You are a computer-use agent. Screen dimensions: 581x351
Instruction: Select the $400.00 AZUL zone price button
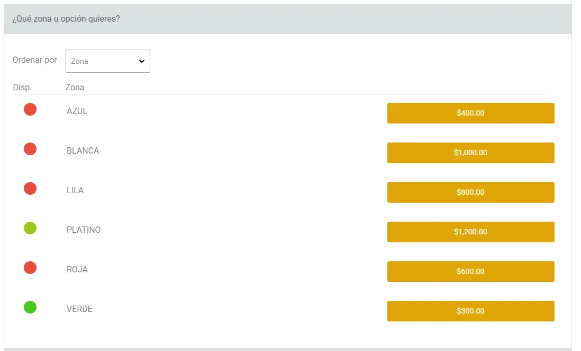click(470, 113)
